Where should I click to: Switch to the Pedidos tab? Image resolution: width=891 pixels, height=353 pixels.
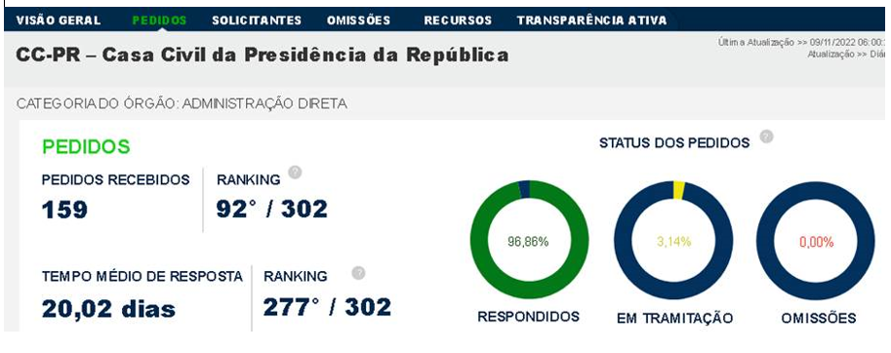[159, 20]
